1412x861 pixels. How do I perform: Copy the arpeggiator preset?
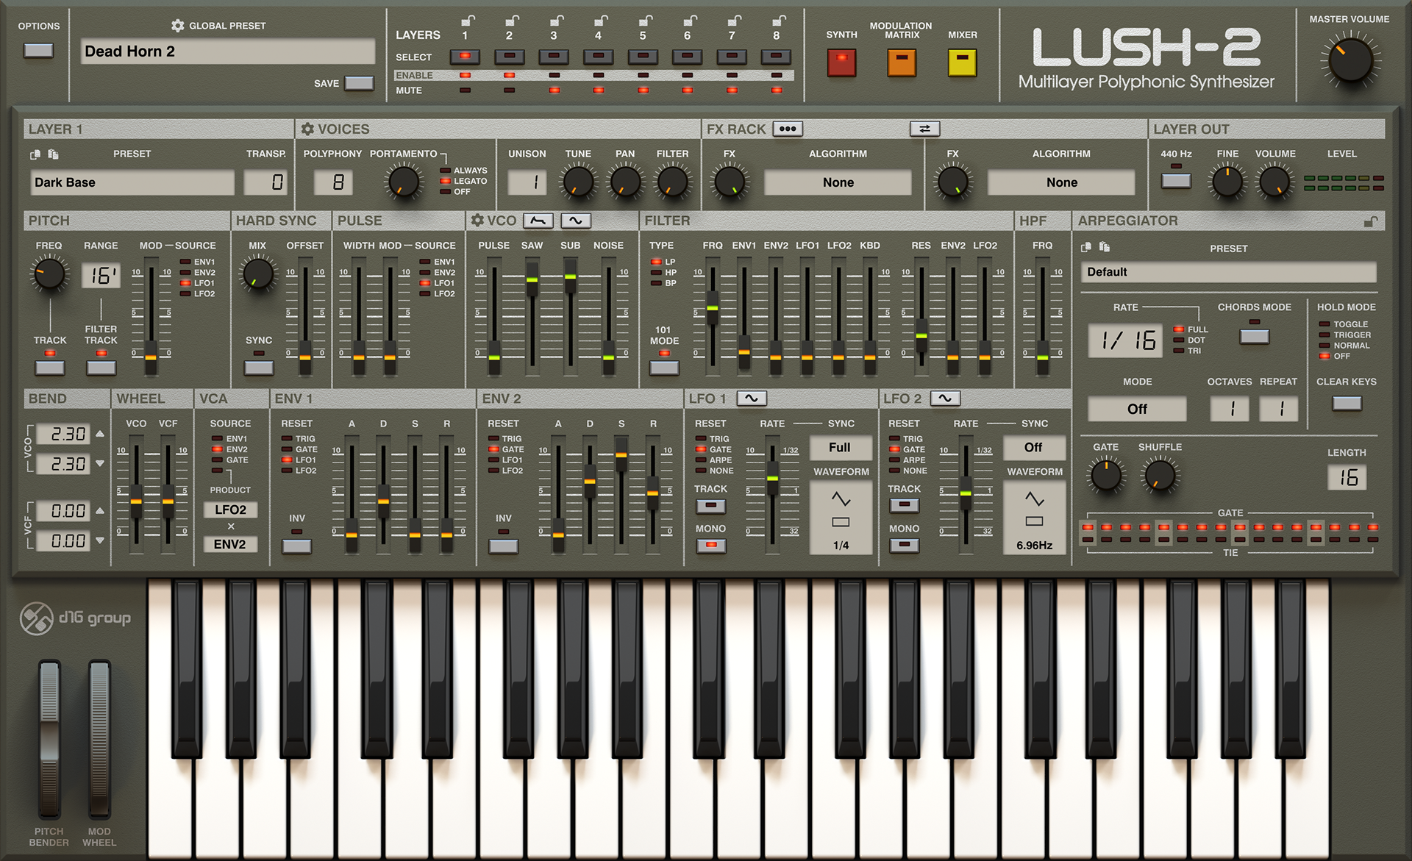tap(1086, 247)
